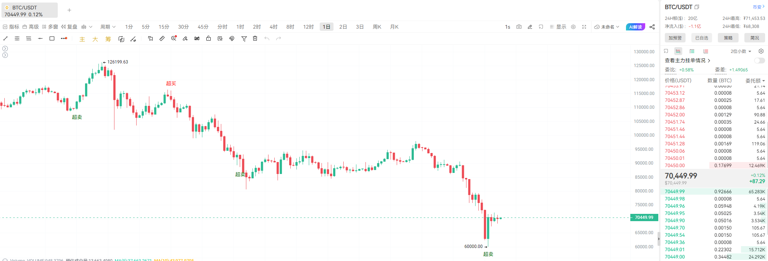This screenshot has width=768, height=261.
Task: Switch to the 周K weekly timeframe
Action: 377,27
